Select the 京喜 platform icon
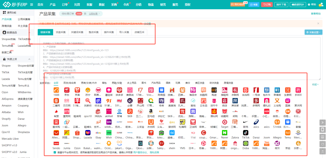Viewport: 326px width, 158px height. click(x=77, y=90)
